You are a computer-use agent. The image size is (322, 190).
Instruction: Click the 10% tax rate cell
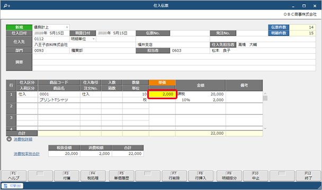point(186,100)
